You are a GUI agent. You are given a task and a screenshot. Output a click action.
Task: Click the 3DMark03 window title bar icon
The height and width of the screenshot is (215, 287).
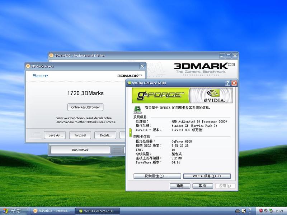tap(51, 55)
